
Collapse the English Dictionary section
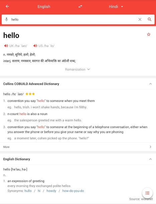[x=150, y=159]
